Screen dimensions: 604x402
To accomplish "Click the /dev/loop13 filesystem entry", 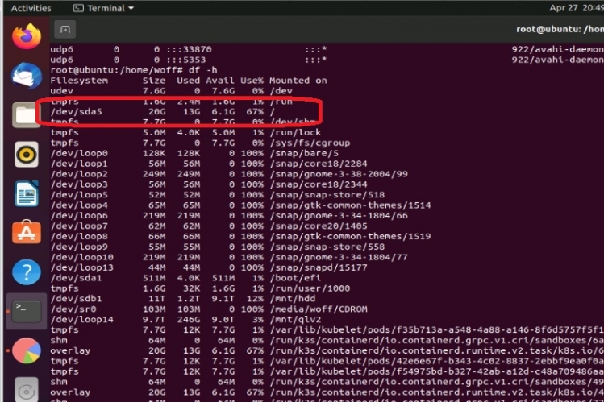I will (81, 267).
